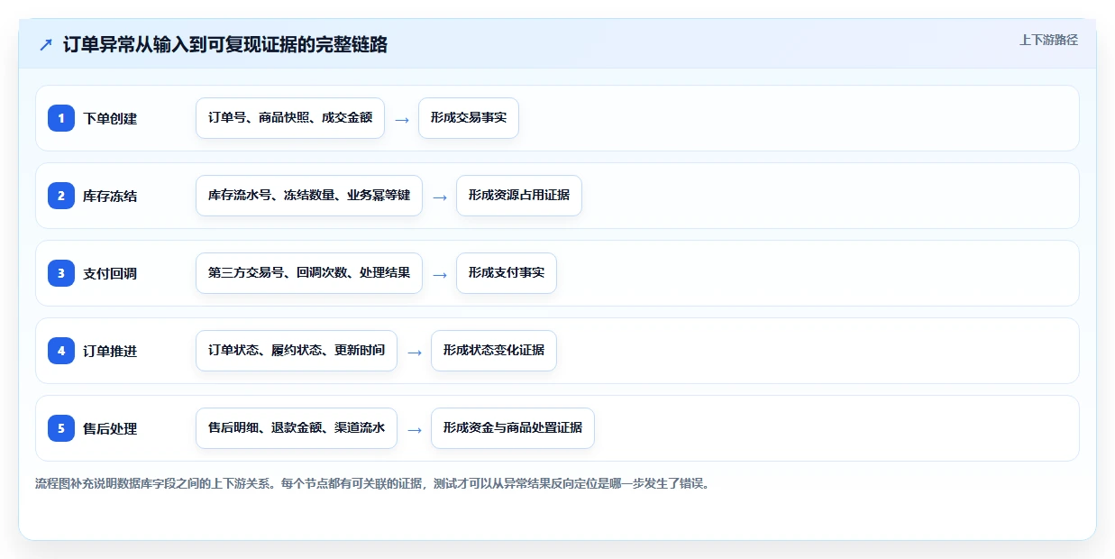Click the 订单状态、履约状态、更新时间 box

click(297, 351)
